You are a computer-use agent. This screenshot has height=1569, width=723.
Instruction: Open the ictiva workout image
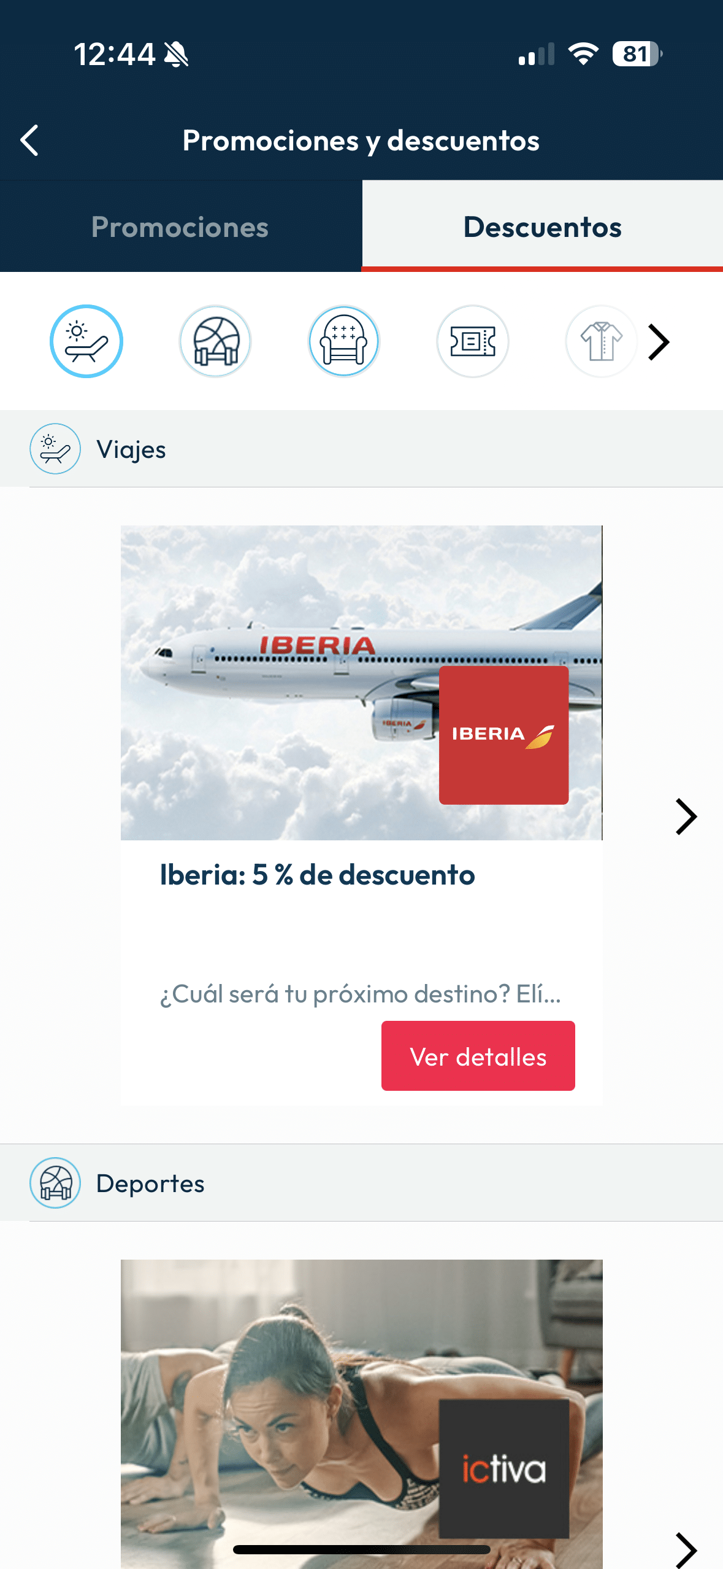(362, 1414)
